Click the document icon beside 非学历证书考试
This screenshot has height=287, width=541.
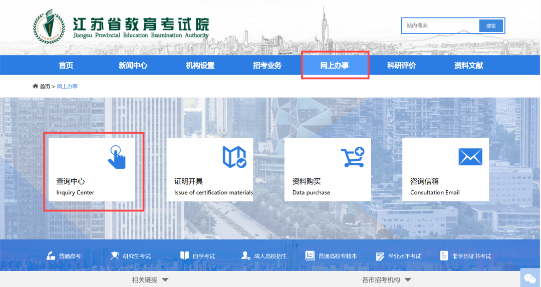444,255
